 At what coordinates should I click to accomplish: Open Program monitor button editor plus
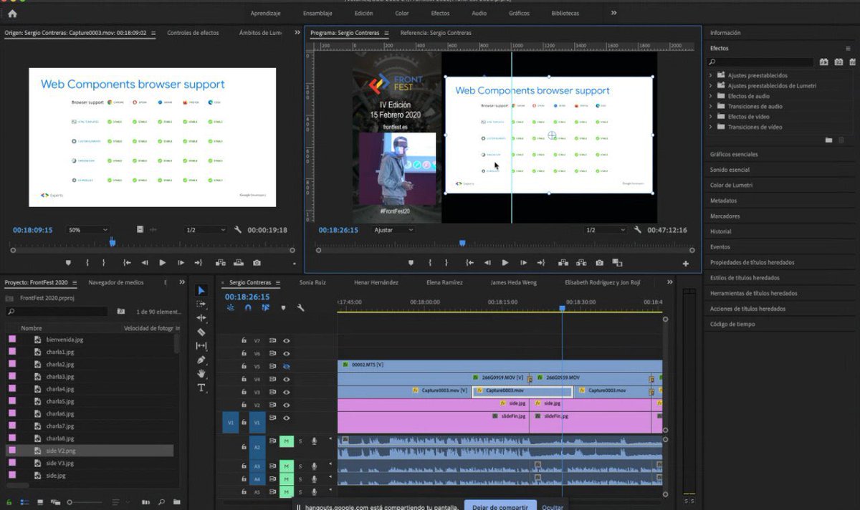686,264
